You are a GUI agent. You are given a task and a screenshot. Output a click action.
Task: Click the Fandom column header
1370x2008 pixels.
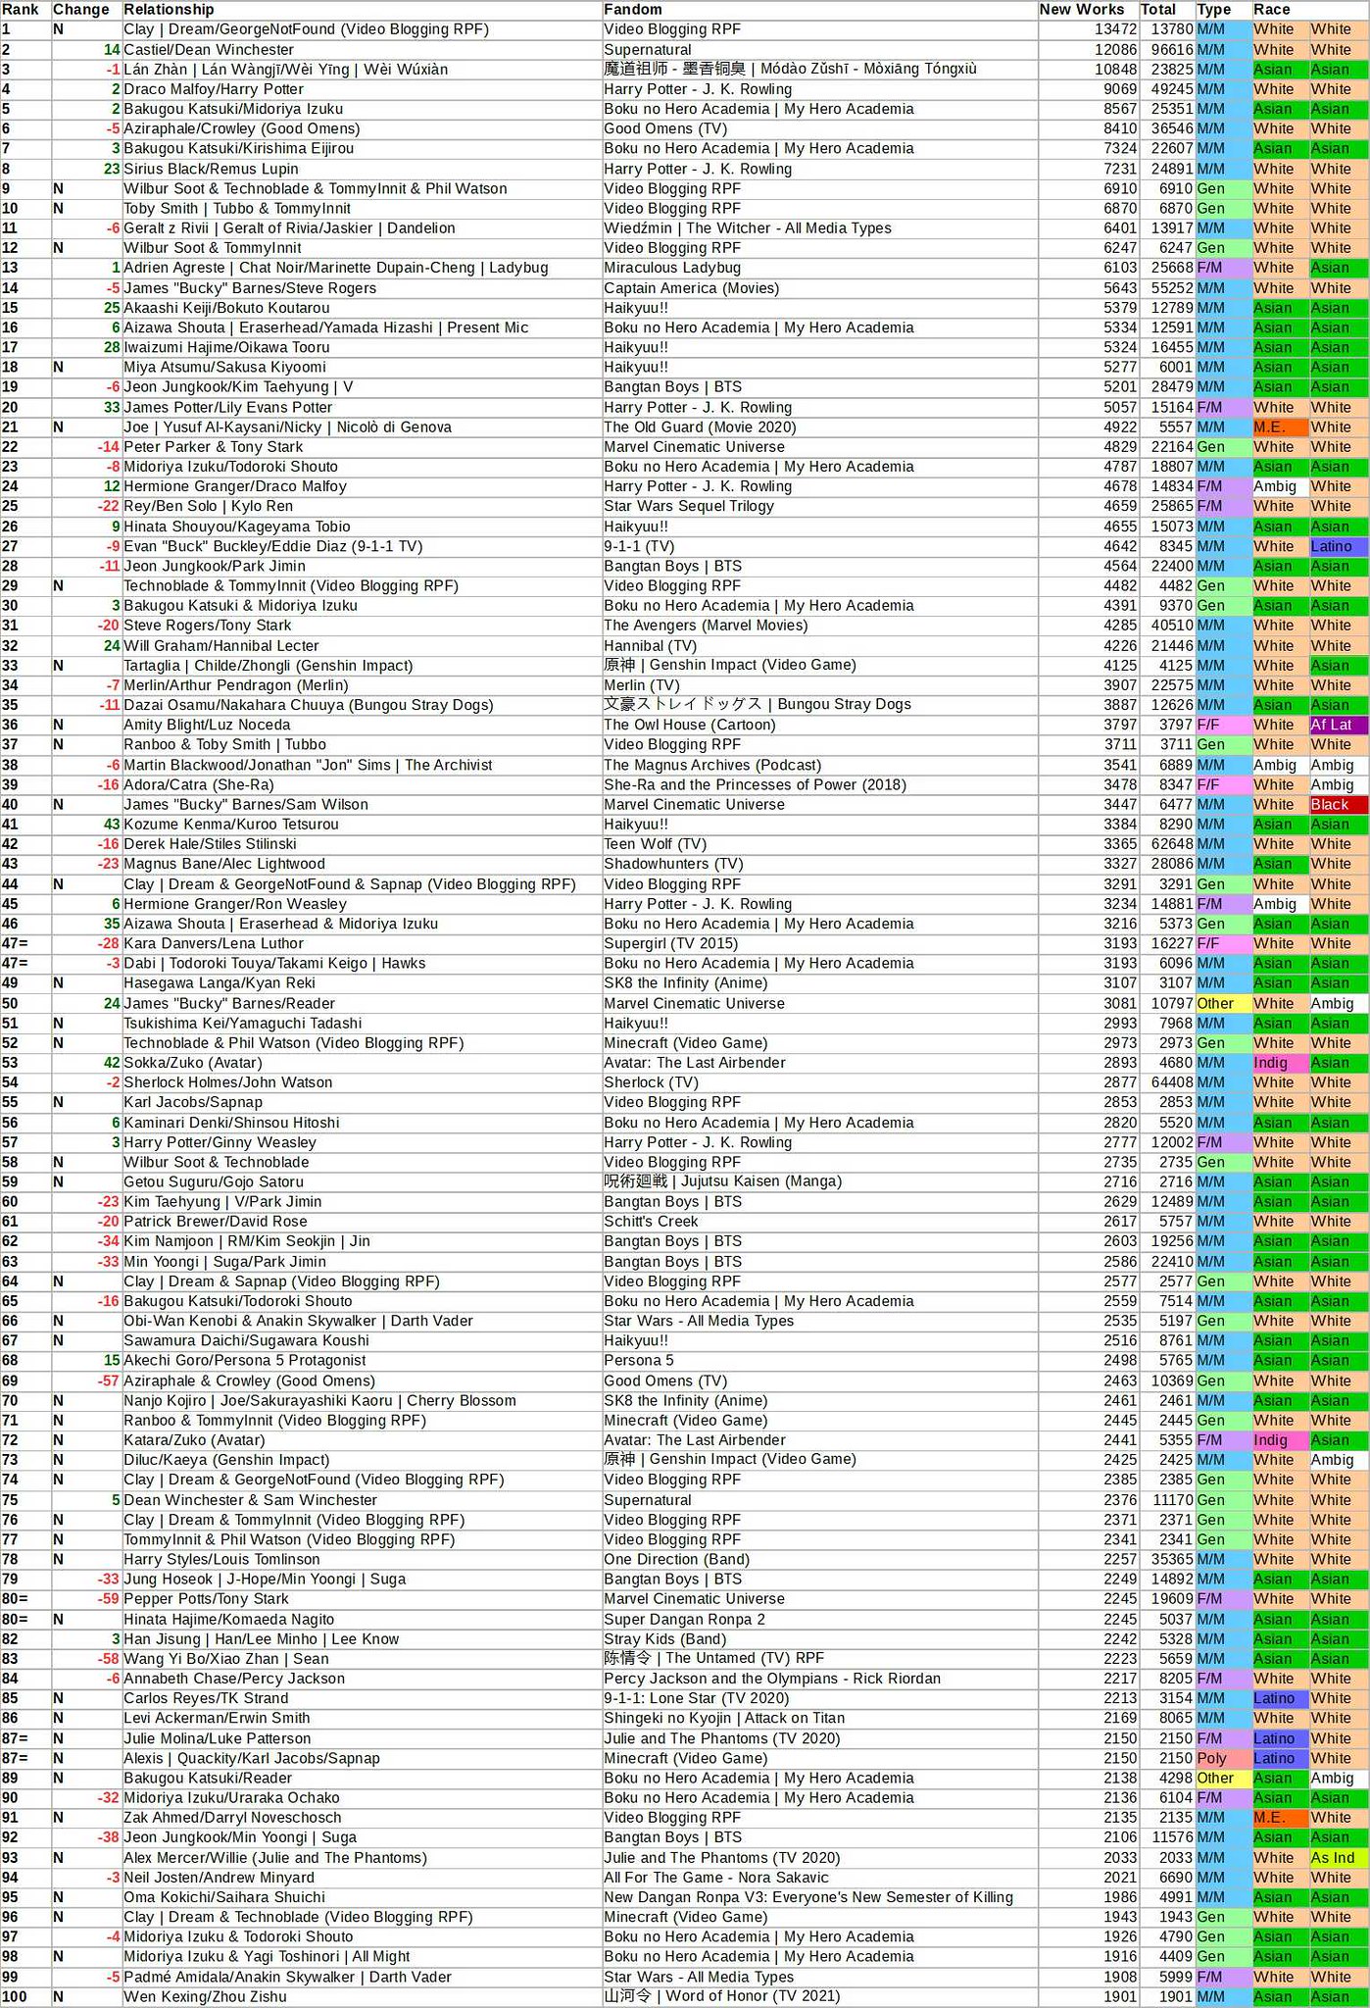[x=819, y=10]
